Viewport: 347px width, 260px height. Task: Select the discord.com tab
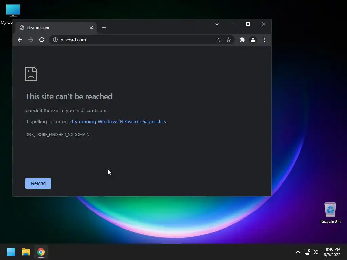pyautogui.click(x=56, y=28)
